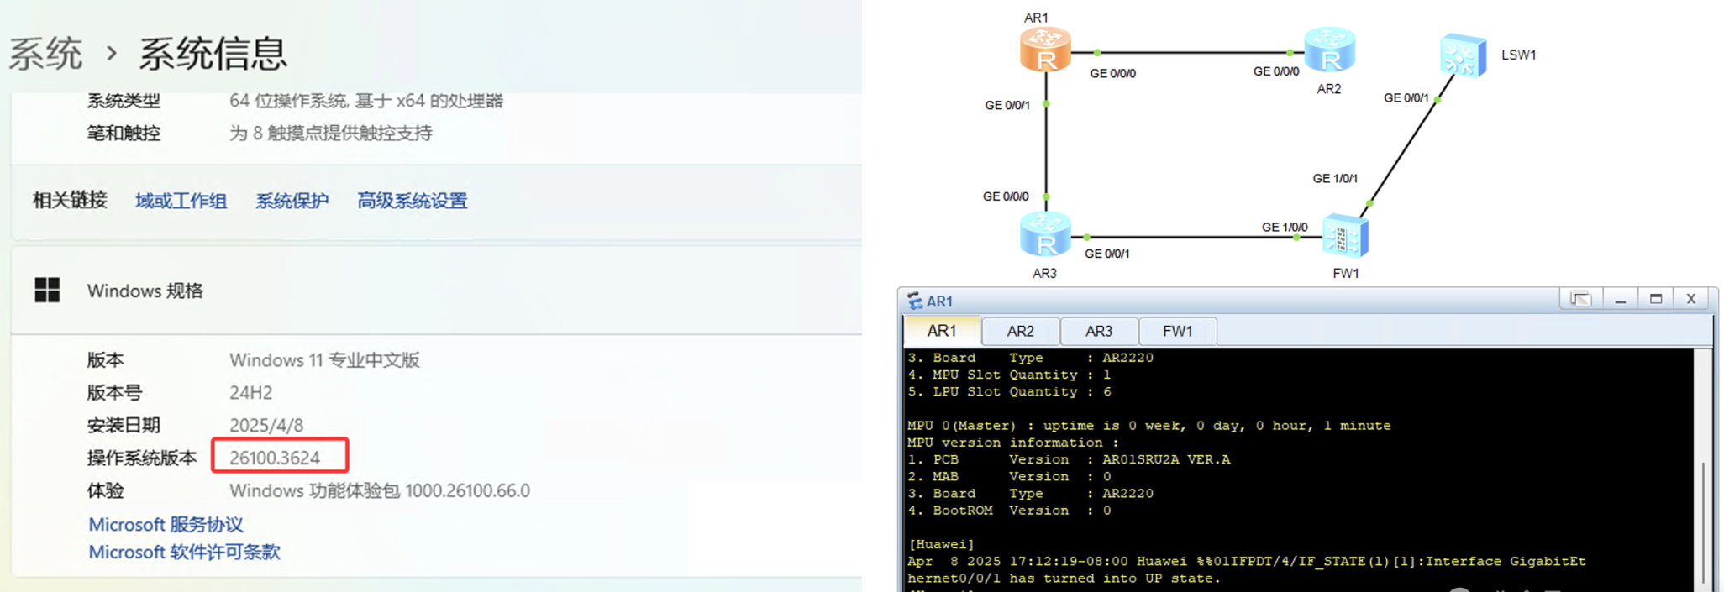1724x592 pixels.
Task: Click the [Huawei] prompt line in the terminal
Action: [x=940, y=544]
